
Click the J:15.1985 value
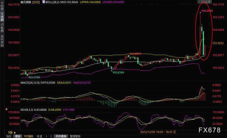pos(69,110)
